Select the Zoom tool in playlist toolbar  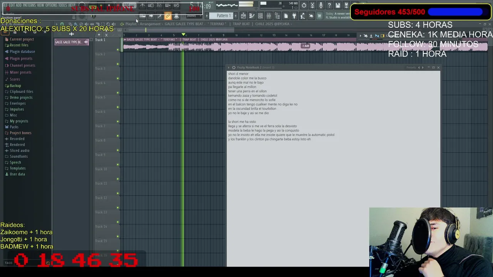(x=108, y=24)
